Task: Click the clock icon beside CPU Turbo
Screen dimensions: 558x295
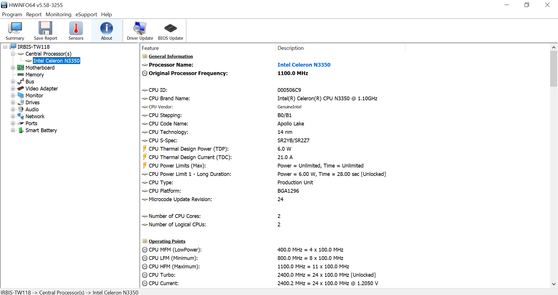Action: (x=145, y=275)
